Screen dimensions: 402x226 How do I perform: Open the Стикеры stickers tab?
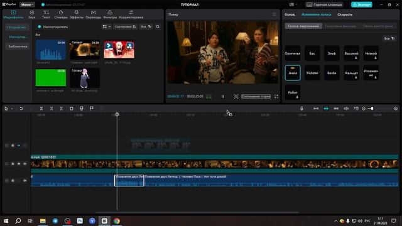coord(61,14)
